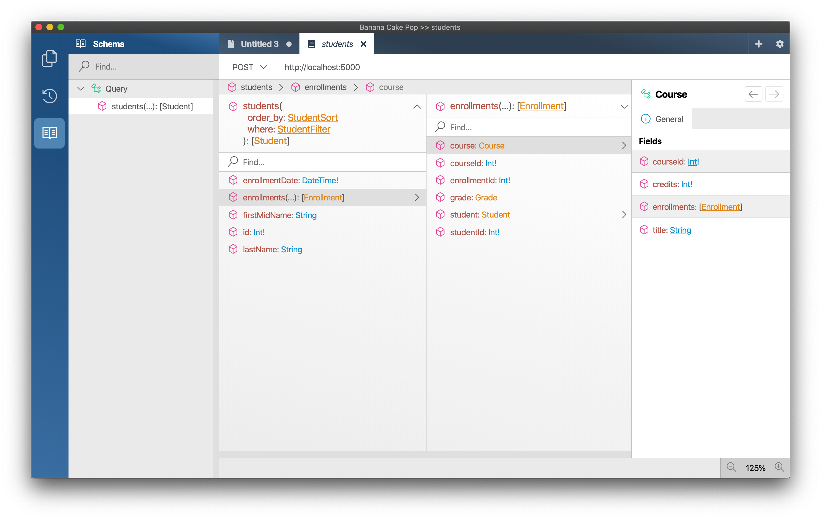This screenshot has height=519, width=821.
Task: Click the plus icon to add tab
Action: [x=759, y=44]
